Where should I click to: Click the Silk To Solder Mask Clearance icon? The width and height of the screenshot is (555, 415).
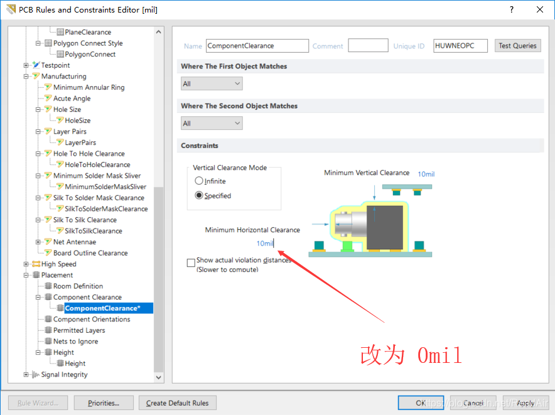point(48,198)
